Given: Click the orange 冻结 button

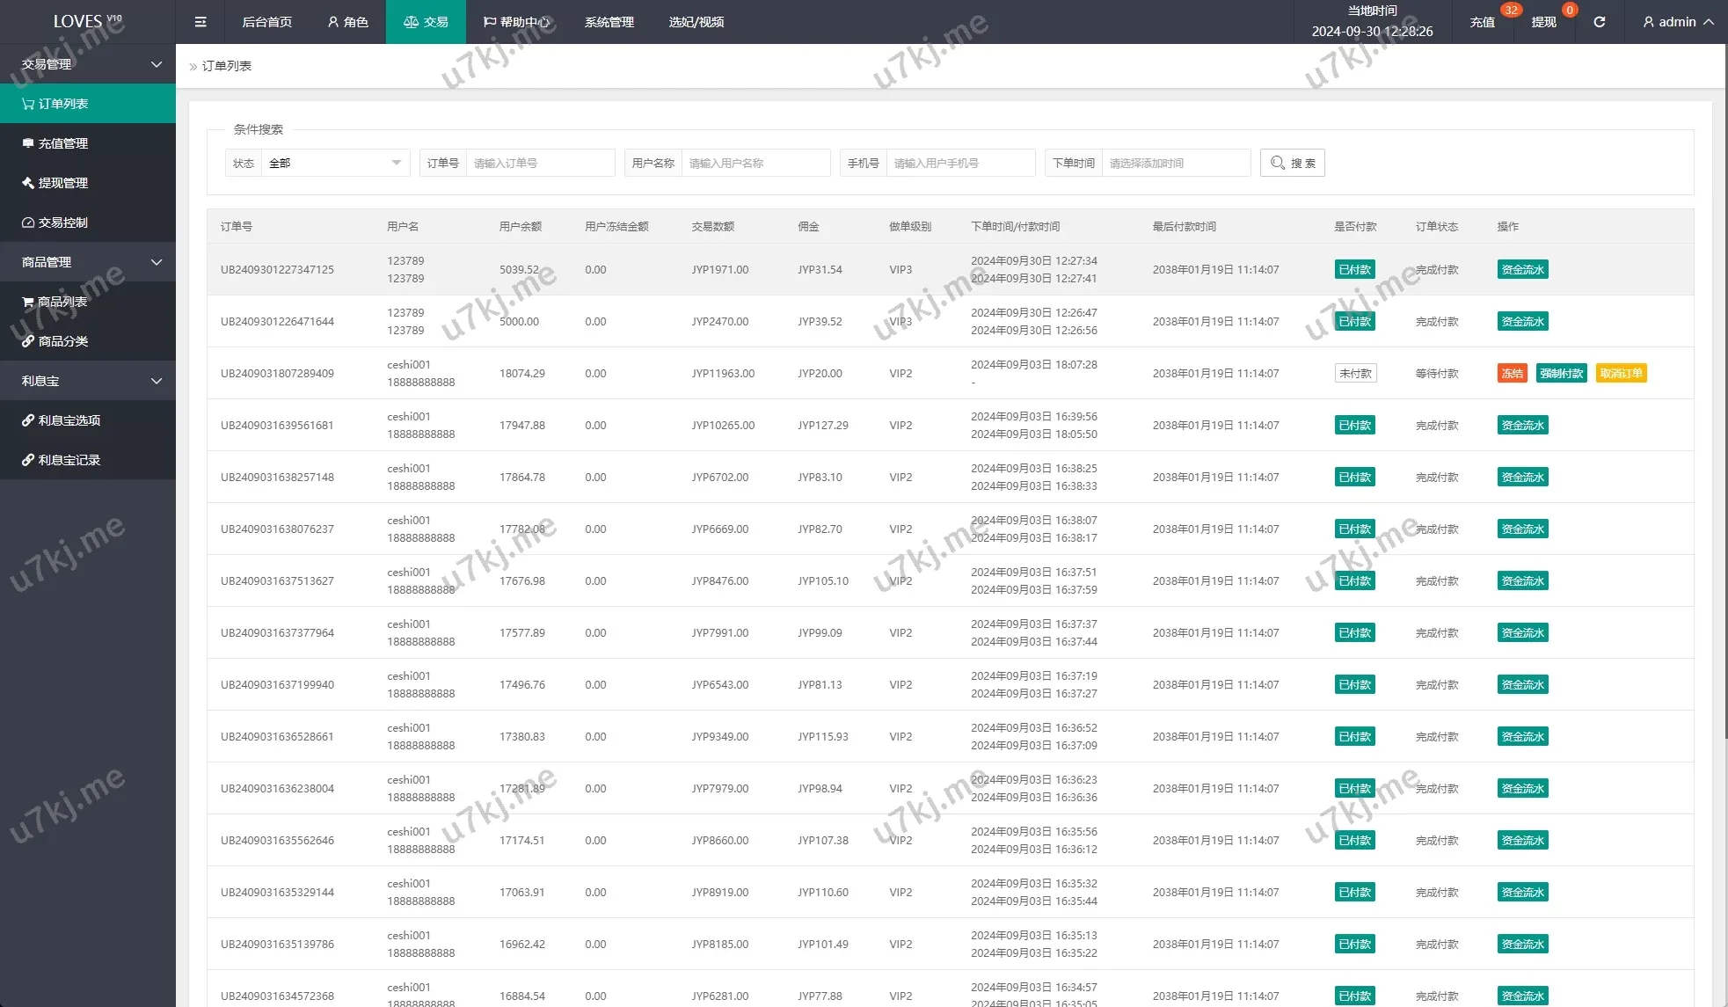Looking at the screenshot, I should tap(1512, 373).
